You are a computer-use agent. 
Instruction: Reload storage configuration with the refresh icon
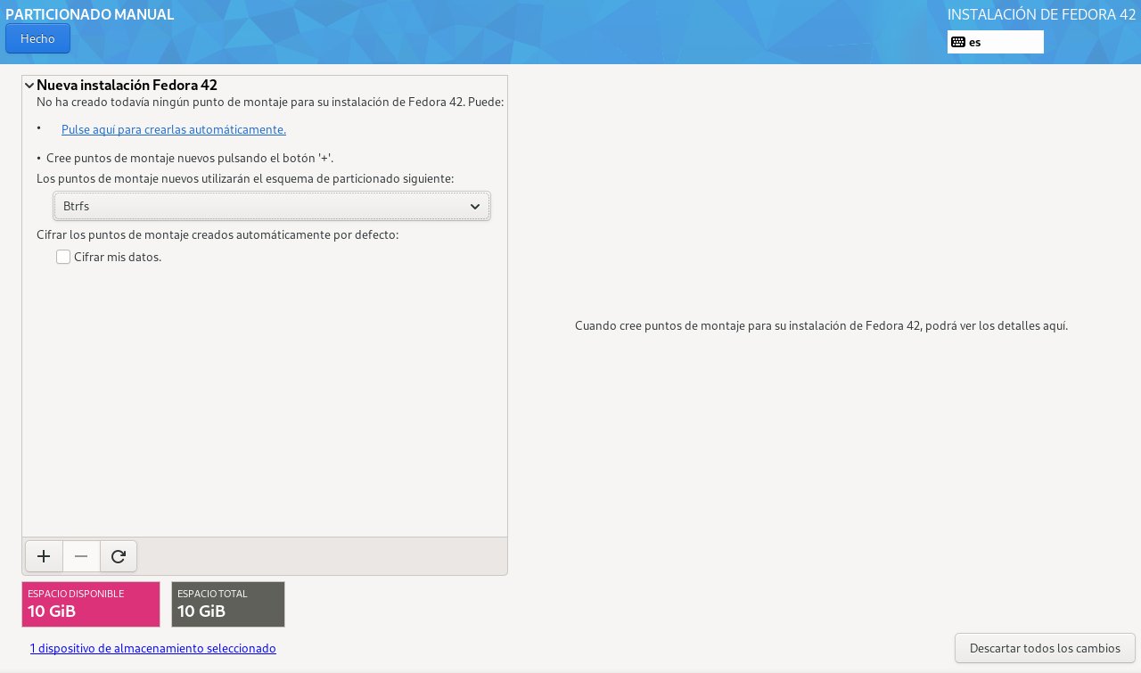tap(119, 556)
